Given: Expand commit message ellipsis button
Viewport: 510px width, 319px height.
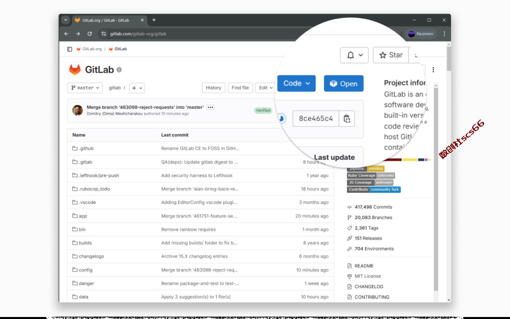Looking at the screenshot, I should click(210, 107).
